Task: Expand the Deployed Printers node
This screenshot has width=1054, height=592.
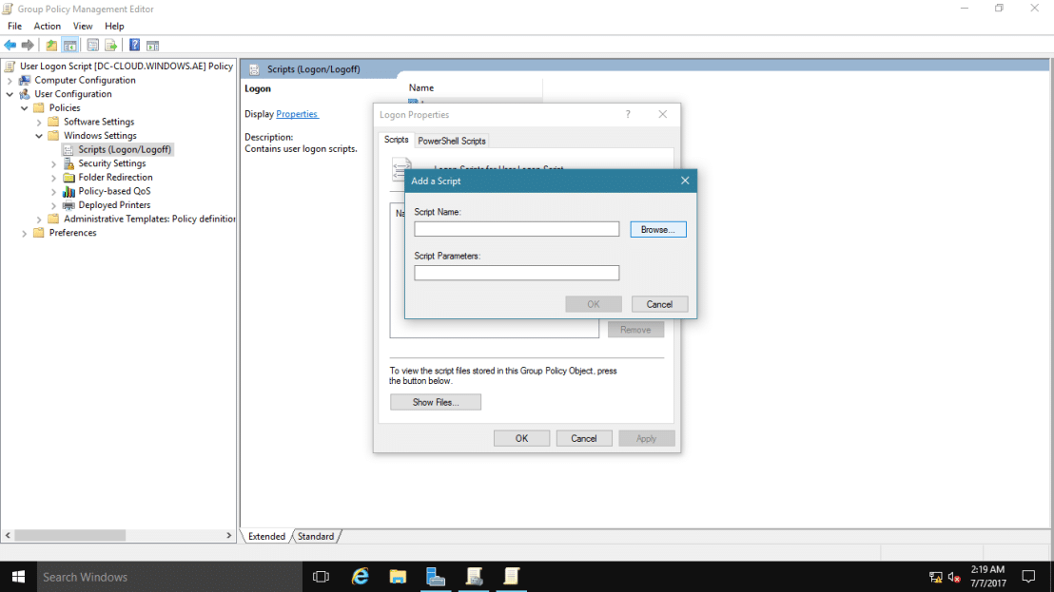Action: [x=54, y=205]
